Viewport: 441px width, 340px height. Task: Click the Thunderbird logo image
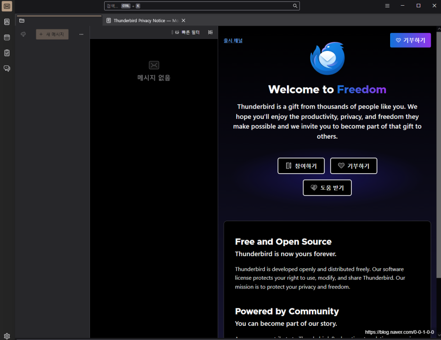click(x=327, y=58)
